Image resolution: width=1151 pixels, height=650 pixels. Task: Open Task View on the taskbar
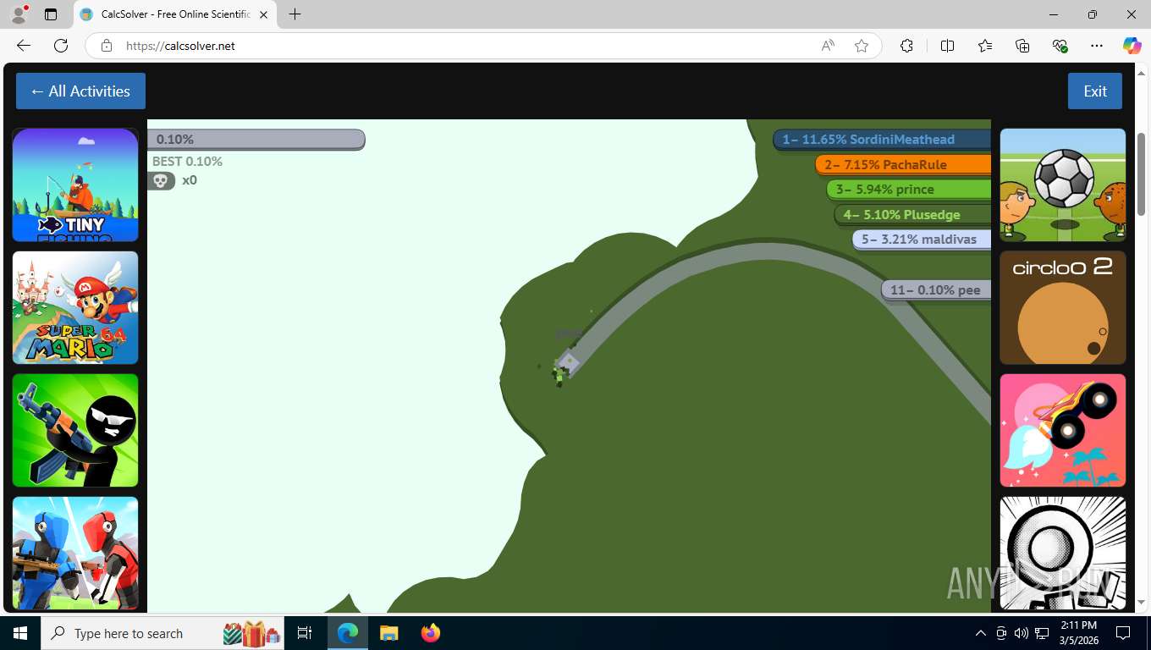pyautogui.click(x=306, y=633)
